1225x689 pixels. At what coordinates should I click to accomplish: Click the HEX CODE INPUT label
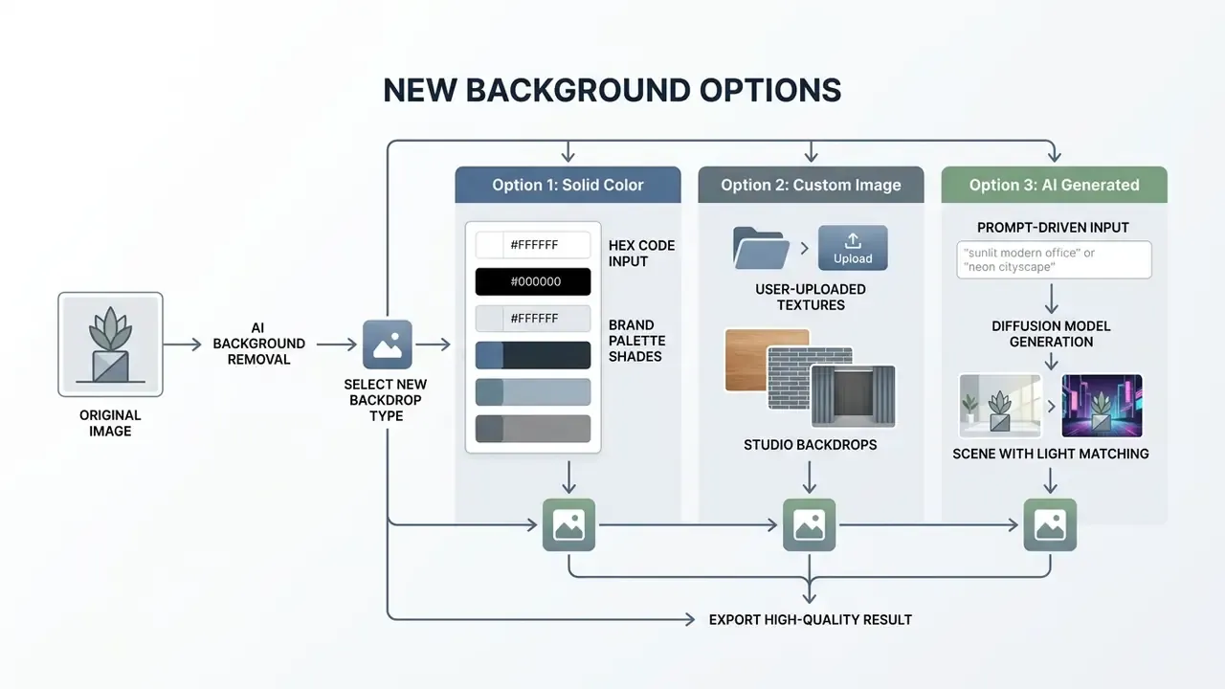pos(641,253)
